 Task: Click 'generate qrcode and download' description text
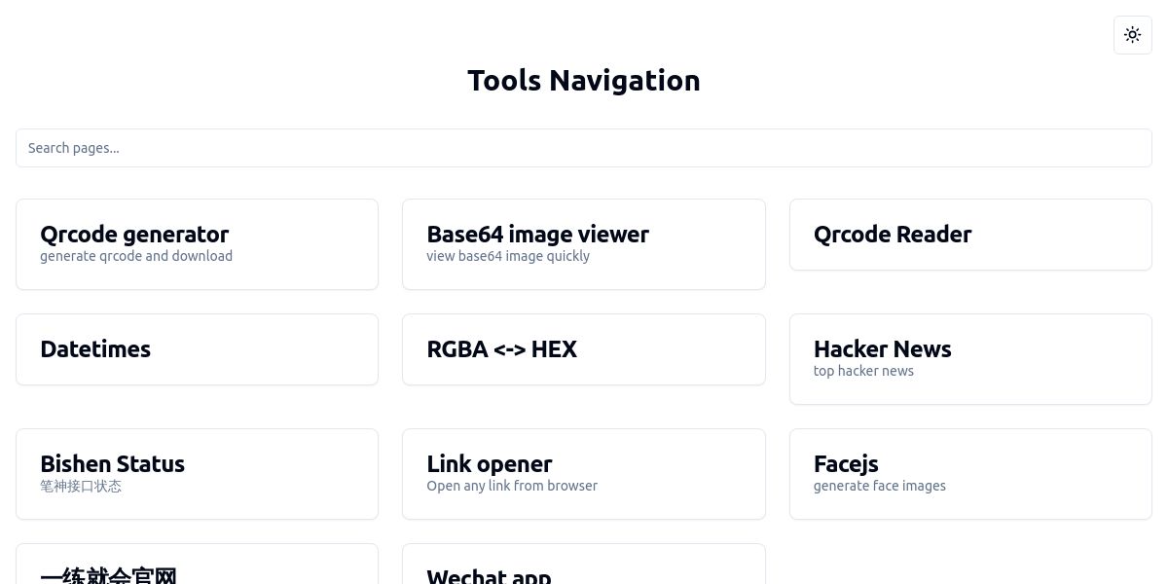tap(136, 256)
